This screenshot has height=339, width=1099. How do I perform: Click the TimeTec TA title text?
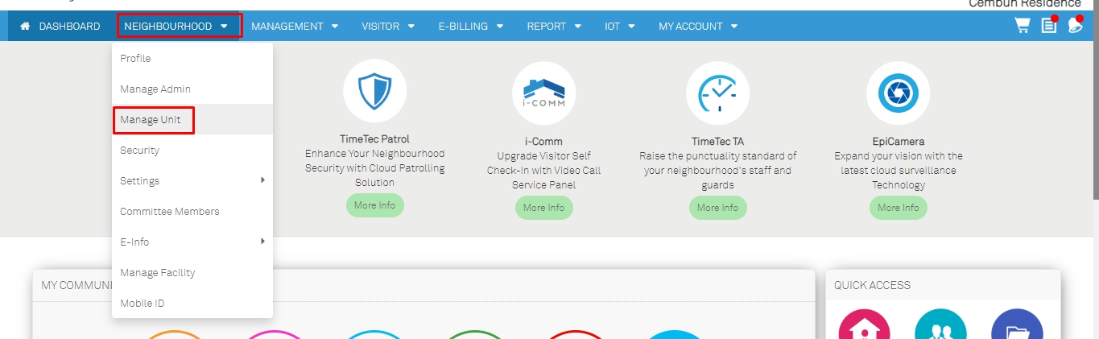(717, 141)
